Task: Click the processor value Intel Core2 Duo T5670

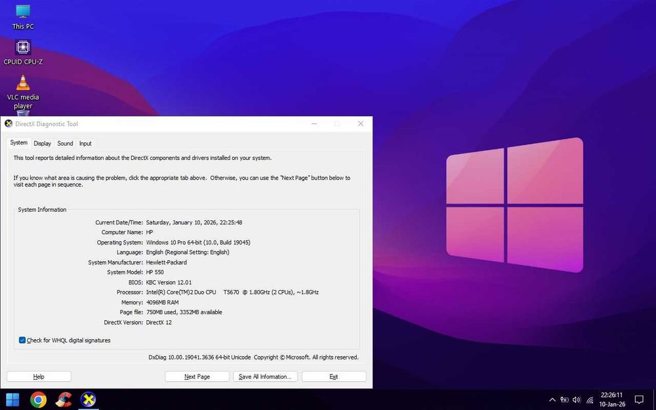Action: point(232,292)
